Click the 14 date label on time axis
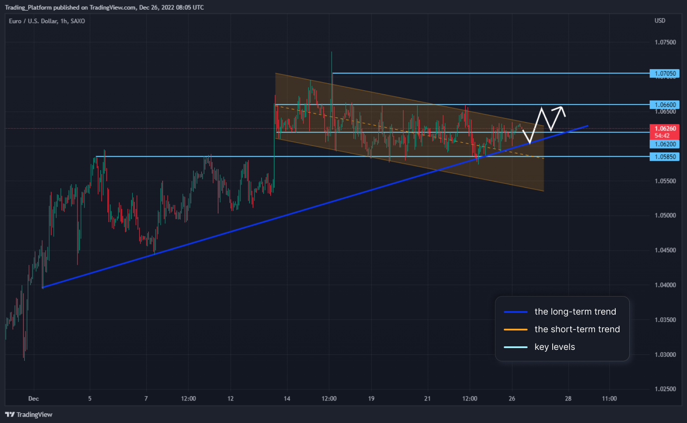The height and width of the screenshot is (423, 687). 287,399
